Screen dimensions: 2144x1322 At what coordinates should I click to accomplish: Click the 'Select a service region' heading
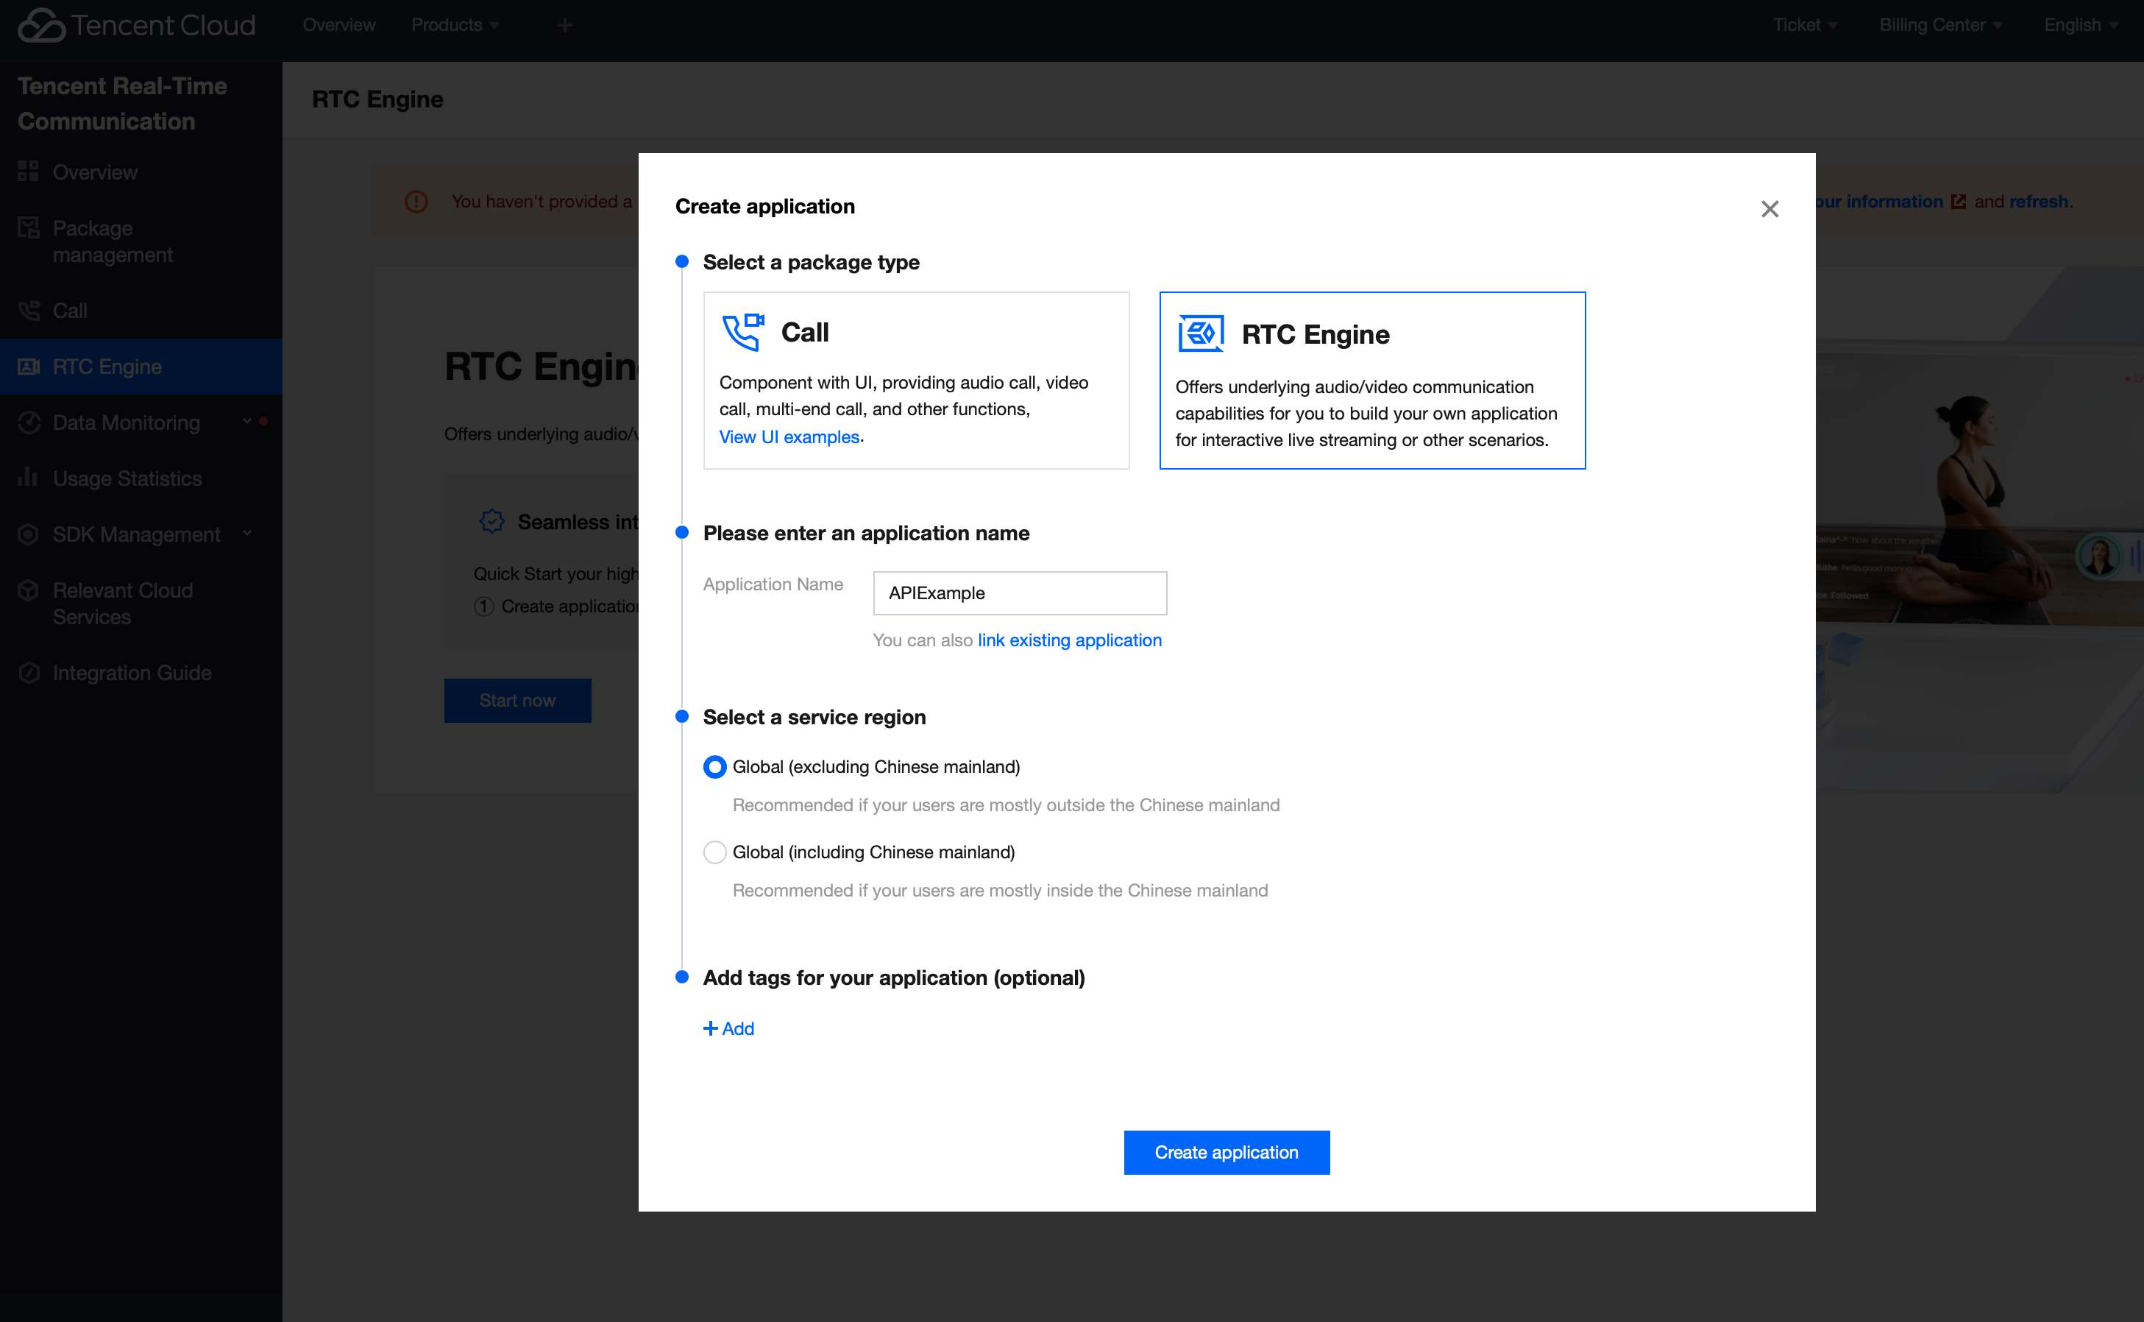click(814, 717)
